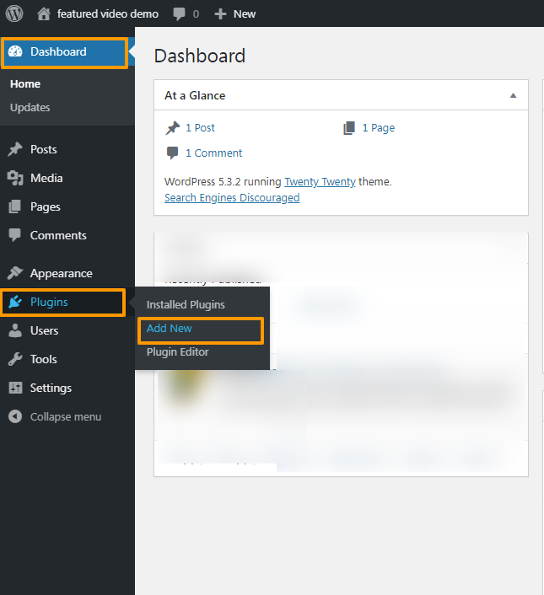Viewport: 544px width, 595px height.
Task: Open Pages in the sidebar
Action: click(x=46, y=206)
